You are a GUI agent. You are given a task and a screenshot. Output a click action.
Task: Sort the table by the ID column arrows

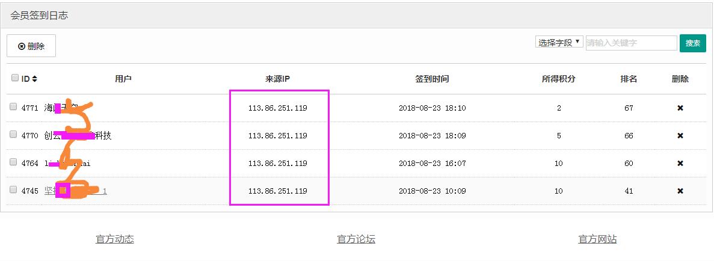pos(34,79)
